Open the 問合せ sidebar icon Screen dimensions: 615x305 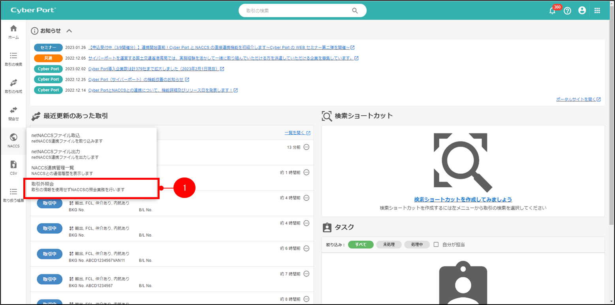click(13, 113)
